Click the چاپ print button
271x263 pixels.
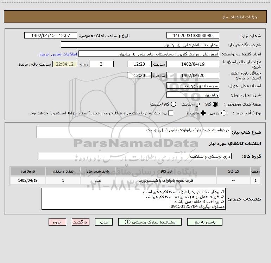(x=104, y=222)
